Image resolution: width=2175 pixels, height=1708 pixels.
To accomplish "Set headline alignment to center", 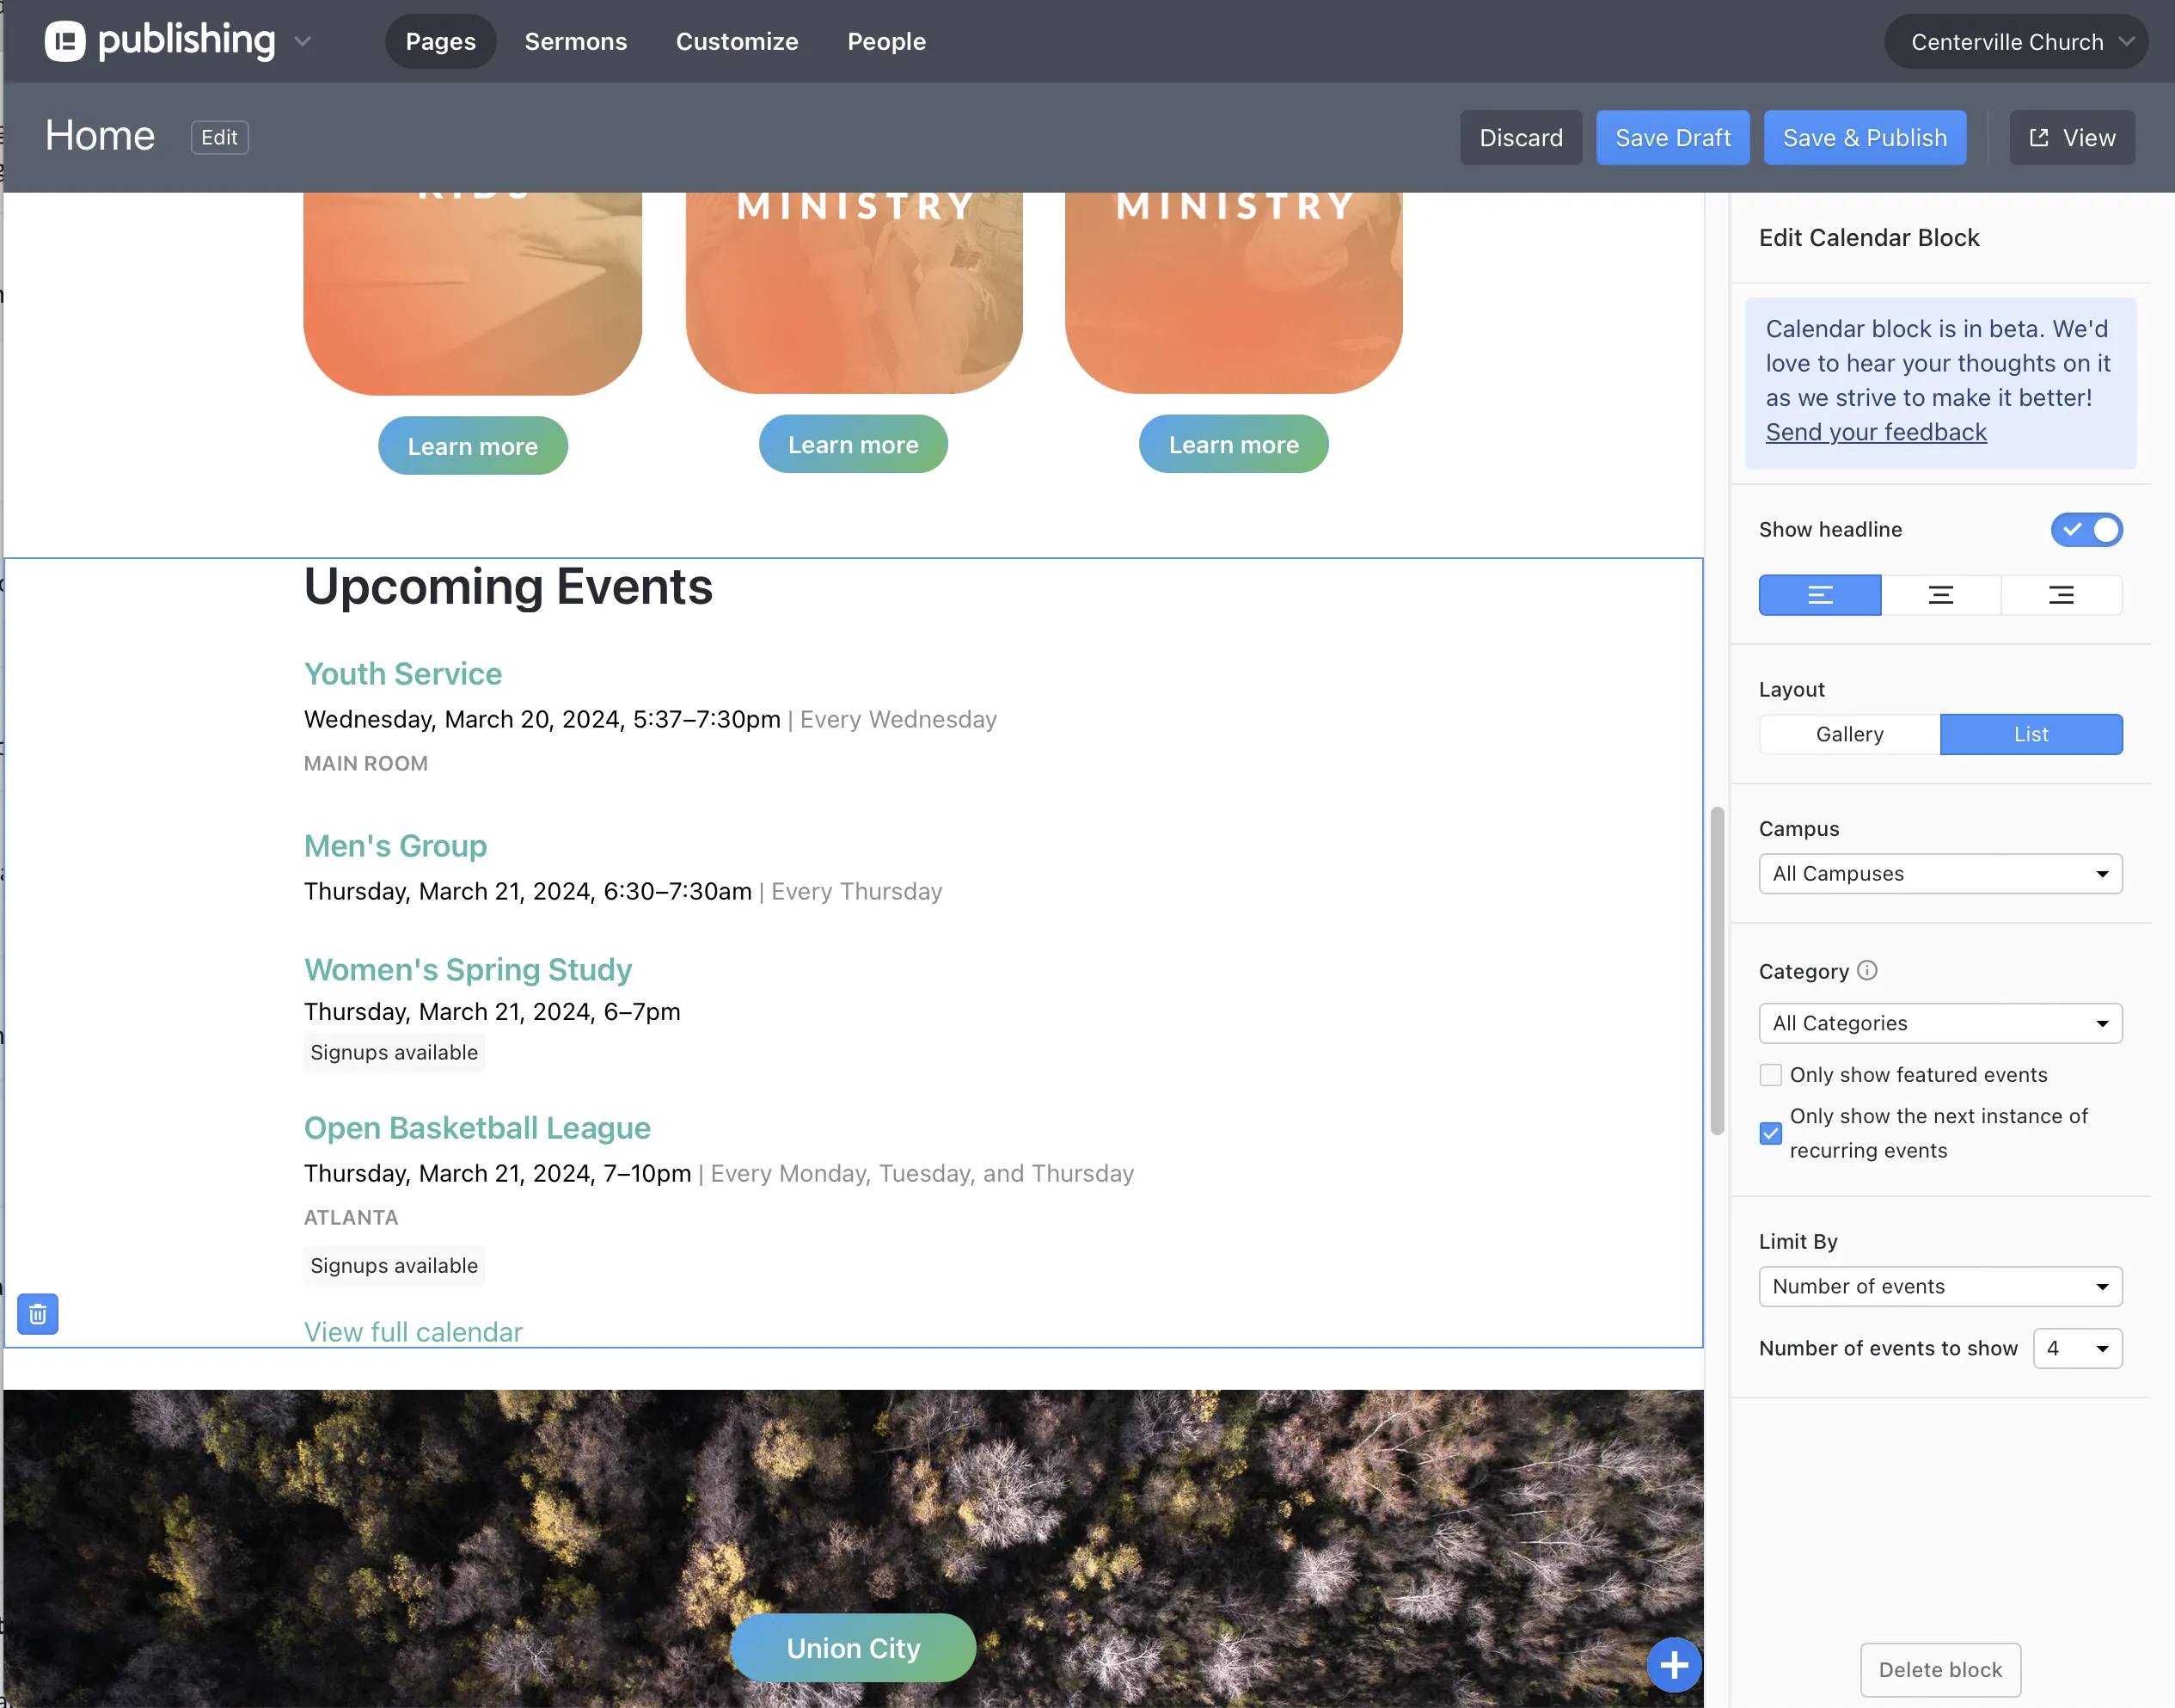I will tap(1940, 595).
